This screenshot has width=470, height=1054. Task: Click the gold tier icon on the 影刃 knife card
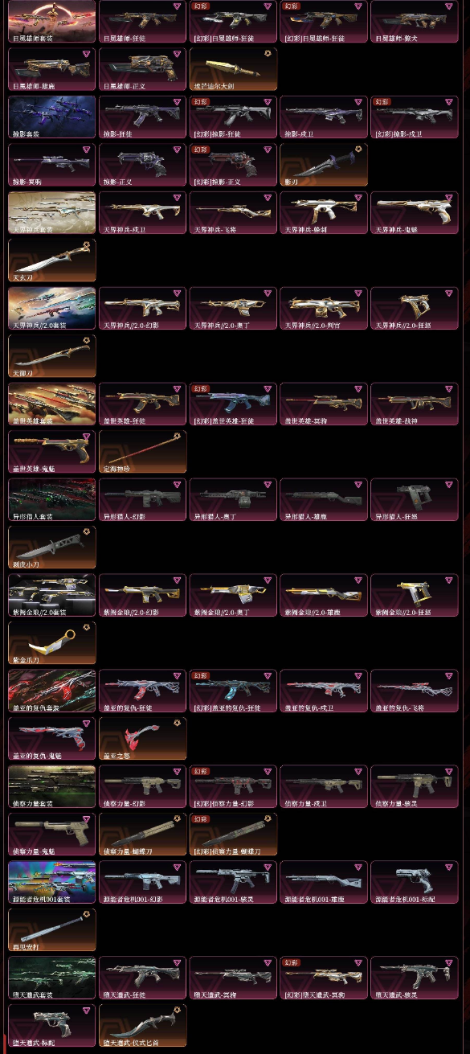[x=358, y=149]
